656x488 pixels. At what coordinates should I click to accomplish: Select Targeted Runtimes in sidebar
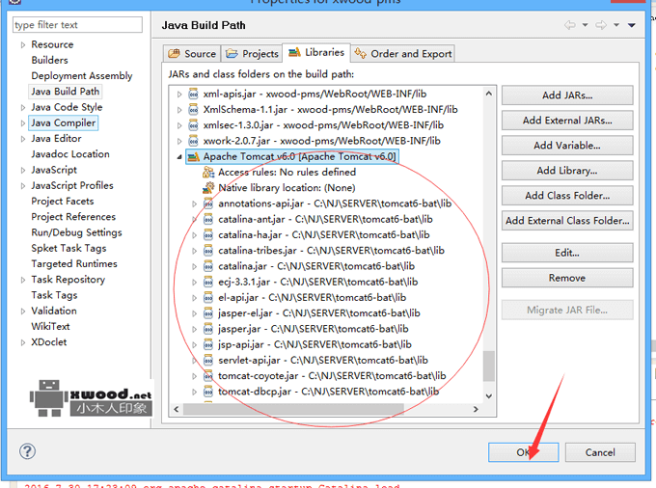pyautogui.click(x=74, y=264)
